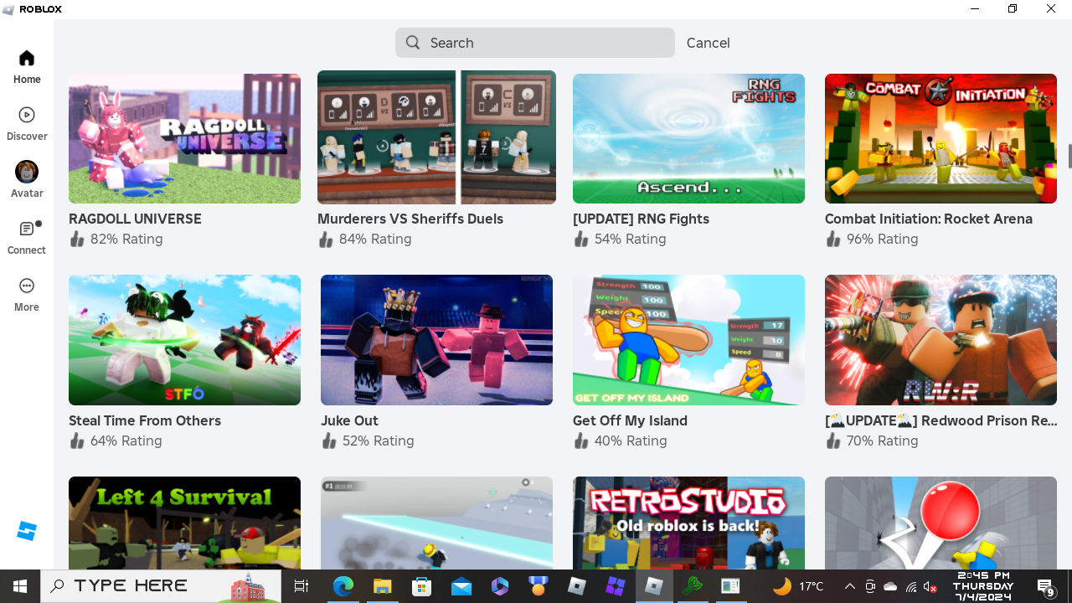Show hidden system tray icons
Screen dimensions: 1072x603
(849, 586)
